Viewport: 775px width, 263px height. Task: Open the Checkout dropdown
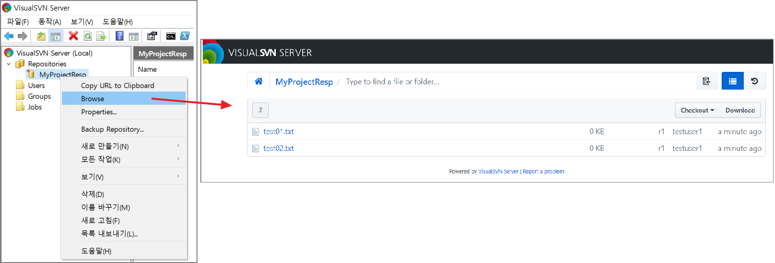pyautogui.click(x=698, y=110)
